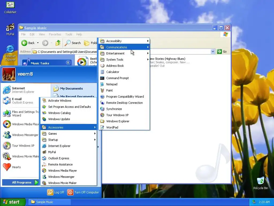Launch MyPal from All Programs list
Viewport: 274px width, 206px height.
tap(68, 152)
